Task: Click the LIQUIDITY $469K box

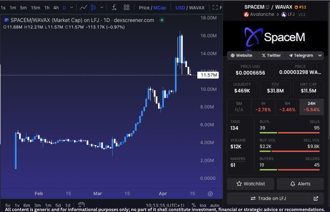Action: tap(242, 88)
